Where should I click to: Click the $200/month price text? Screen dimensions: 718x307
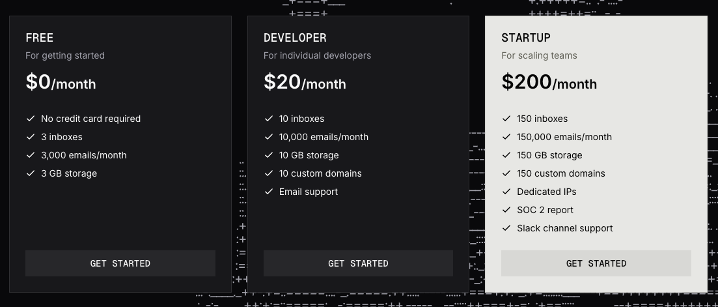[x=549, y=82]
